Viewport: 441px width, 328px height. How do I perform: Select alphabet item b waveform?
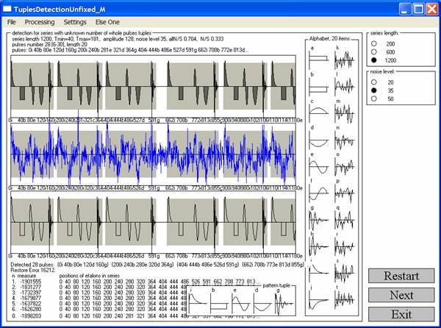(x=319, y=86)
